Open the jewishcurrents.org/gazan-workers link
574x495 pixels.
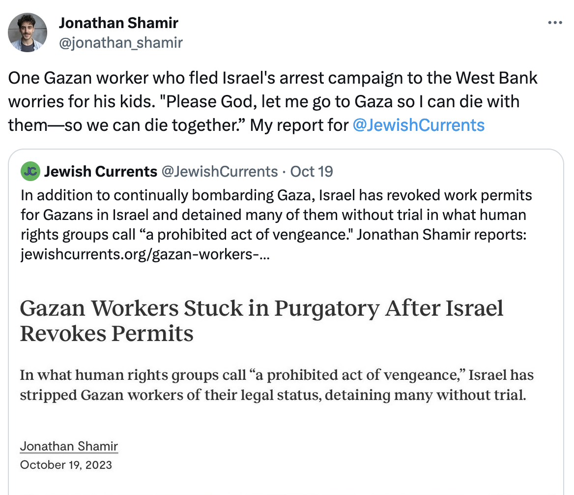click(x=145, y=254)
